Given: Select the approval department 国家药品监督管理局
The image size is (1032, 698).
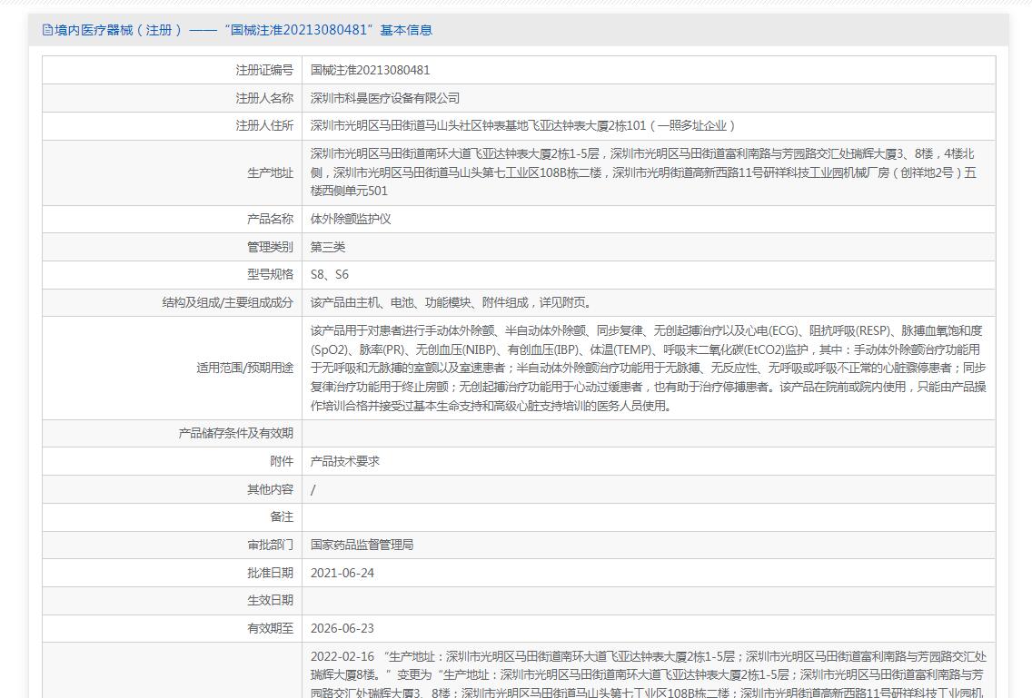Looking at the screenshot, I should [362, 545].
